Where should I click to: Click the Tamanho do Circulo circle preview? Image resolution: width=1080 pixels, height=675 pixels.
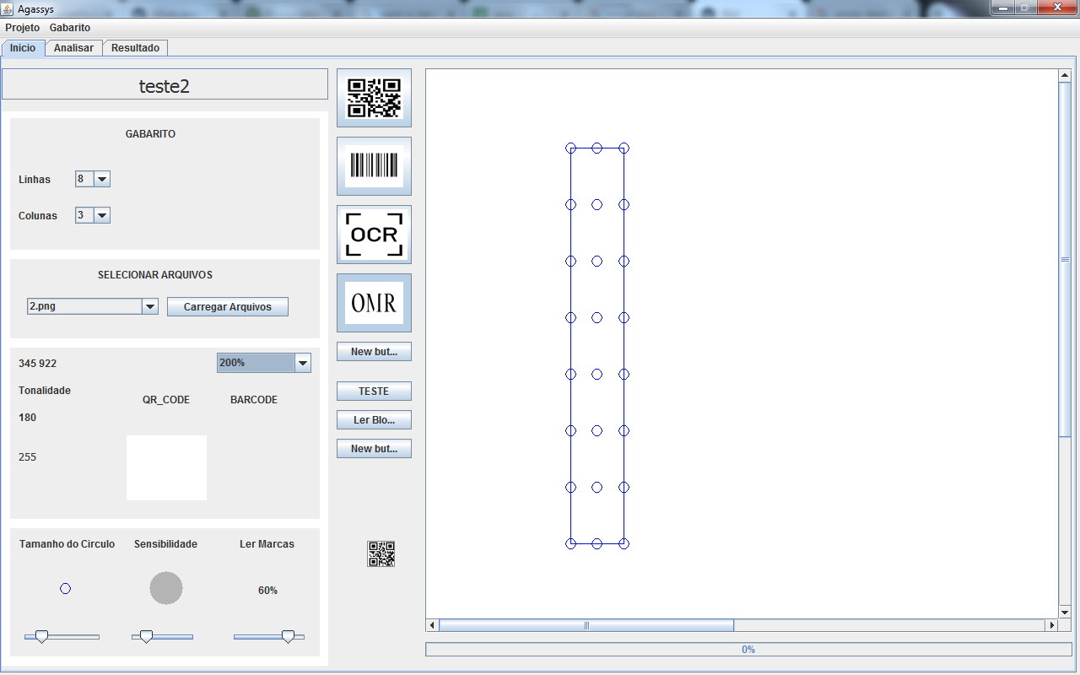(x=65, y=588)
